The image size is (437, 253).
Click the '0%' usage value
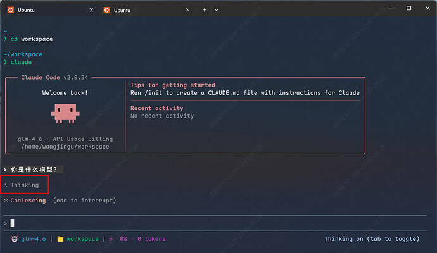coord(123,239)
